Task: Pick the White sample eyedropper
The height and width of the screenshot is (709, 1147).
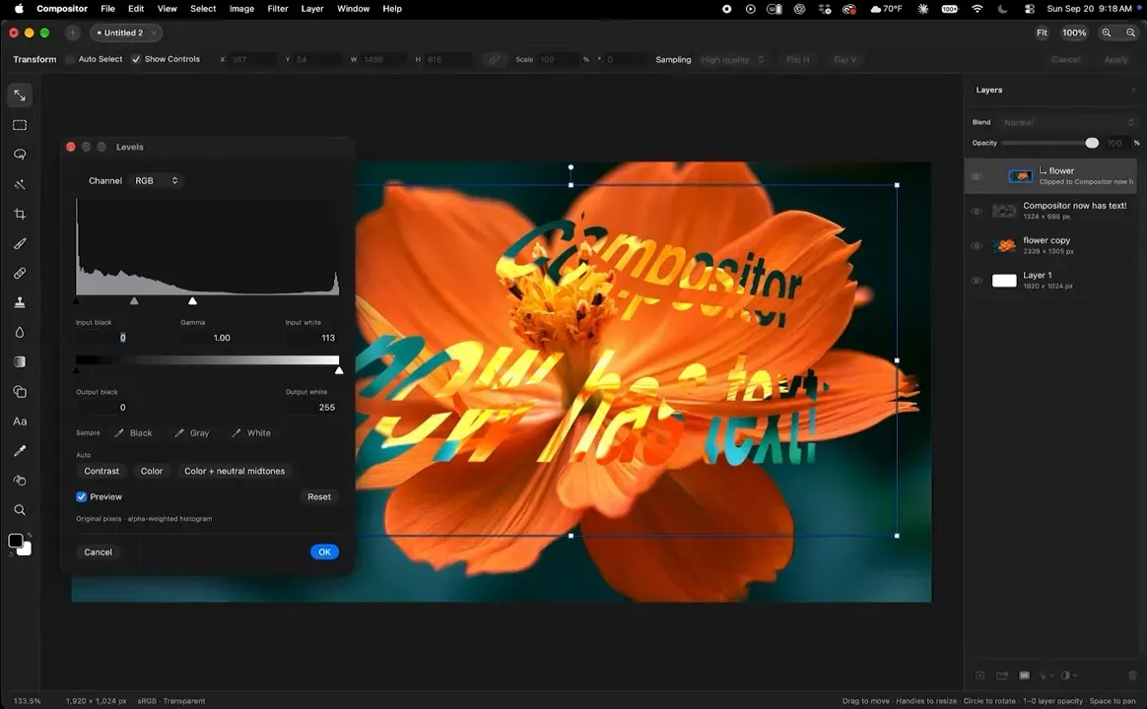Action: [251, 432]
